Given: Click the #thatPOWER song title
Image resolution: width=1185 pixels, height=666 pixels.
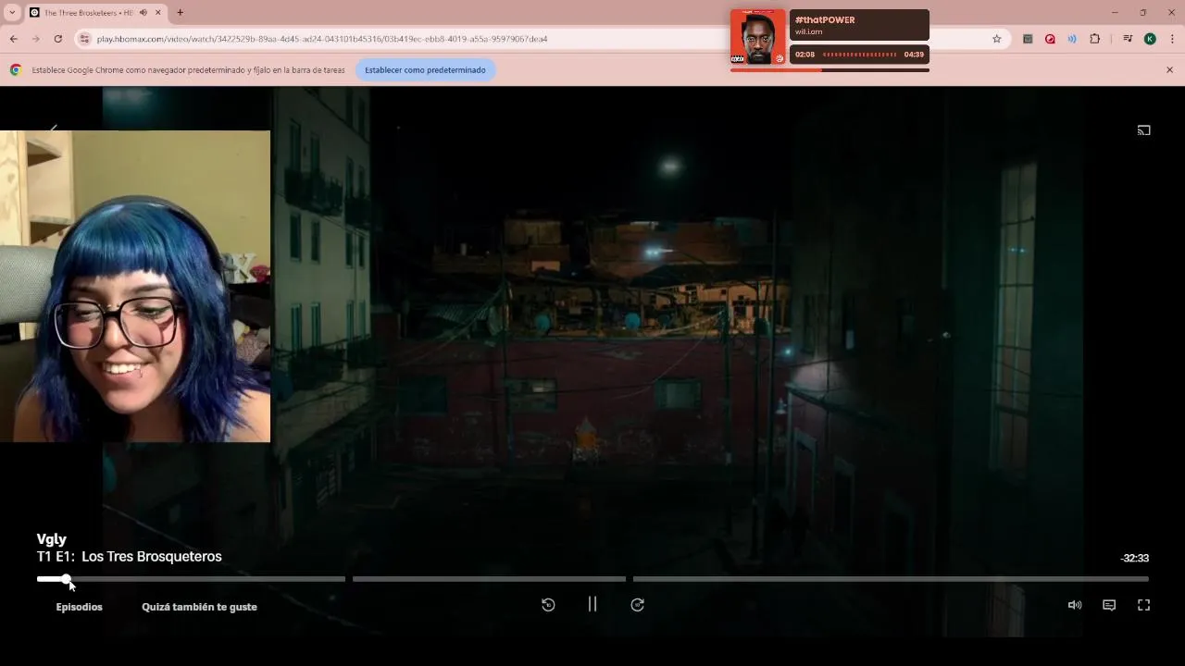Looking at the screenshot, I should (x=825, y=20).
